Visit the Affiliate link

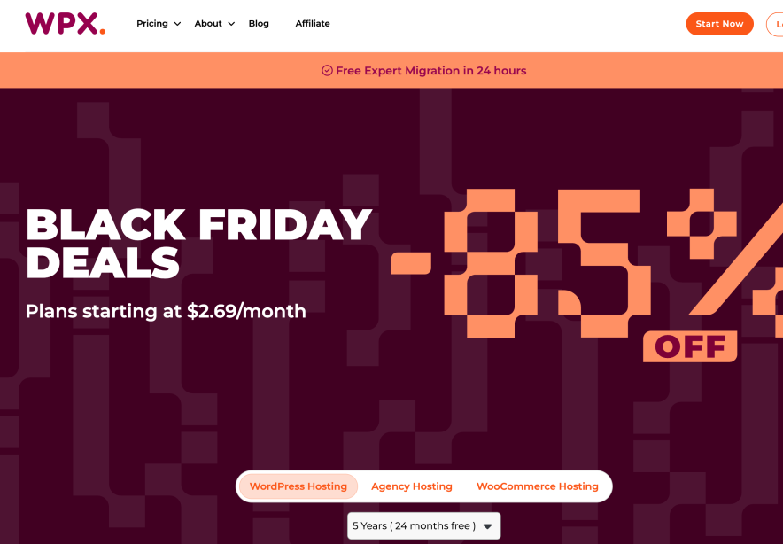pyautogui.click(x=313, y=24)
